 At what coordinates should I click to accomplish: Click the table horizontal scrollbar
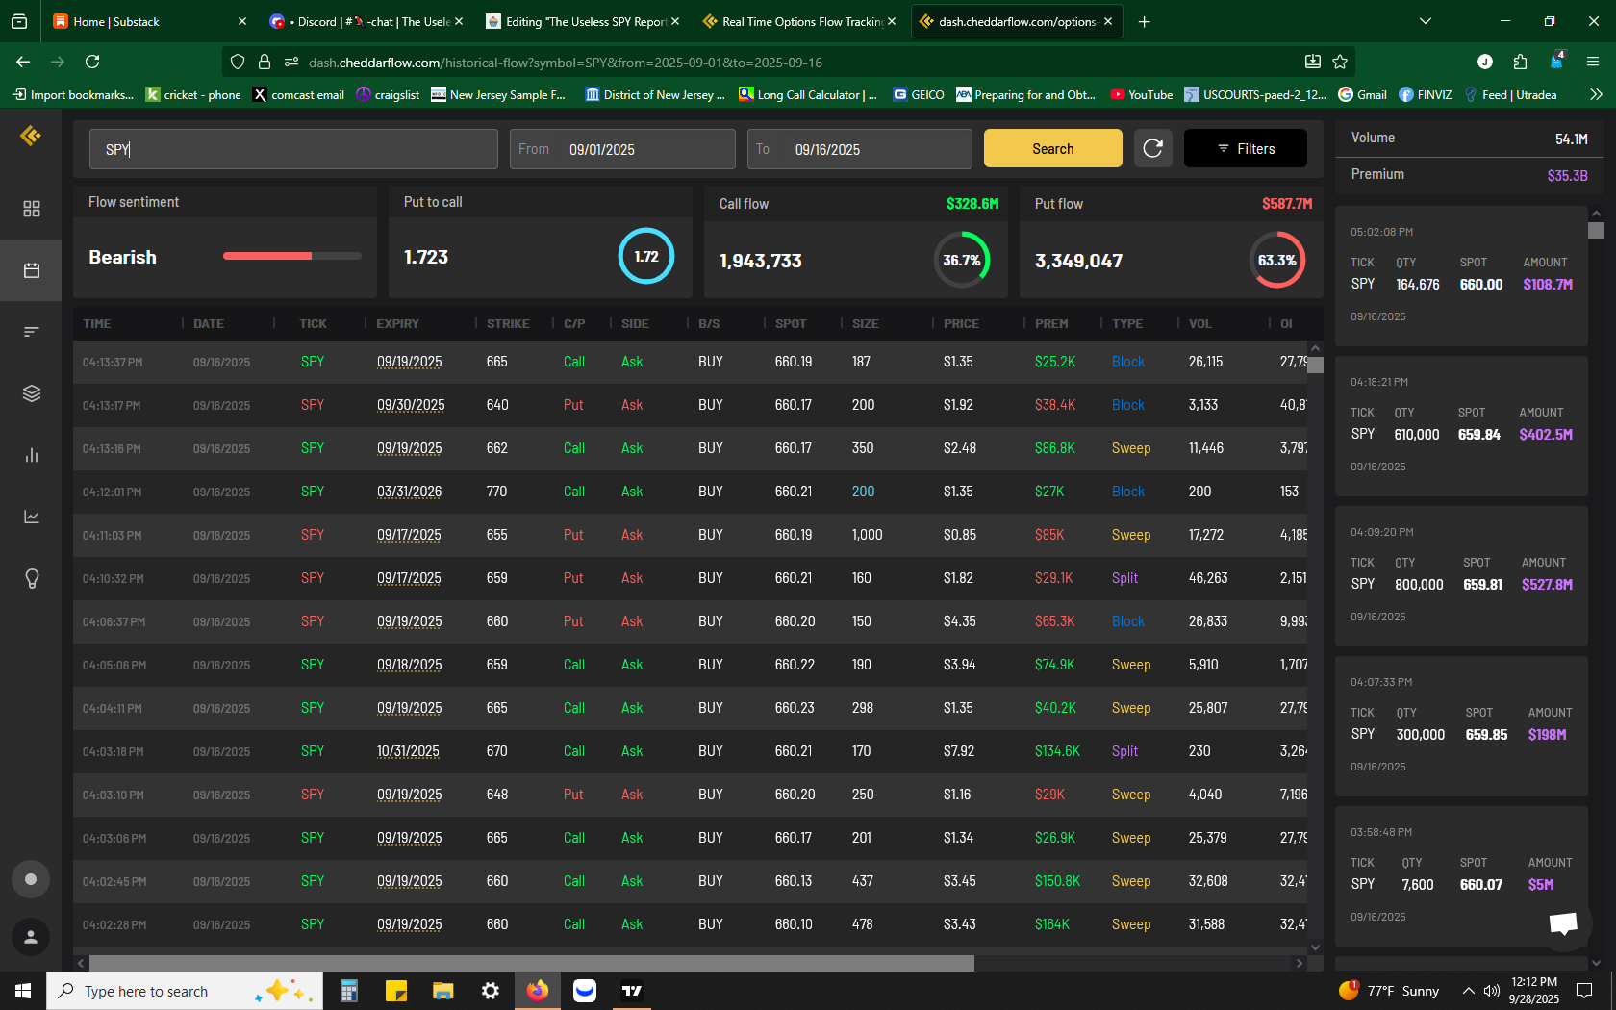coord(532,963)
